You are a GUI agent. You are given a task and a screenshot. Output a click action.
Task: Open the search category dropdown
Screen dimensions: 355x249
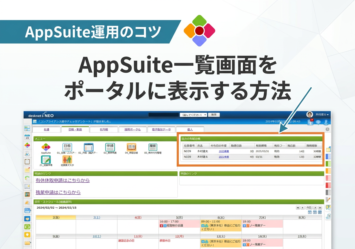click(193, 115)
